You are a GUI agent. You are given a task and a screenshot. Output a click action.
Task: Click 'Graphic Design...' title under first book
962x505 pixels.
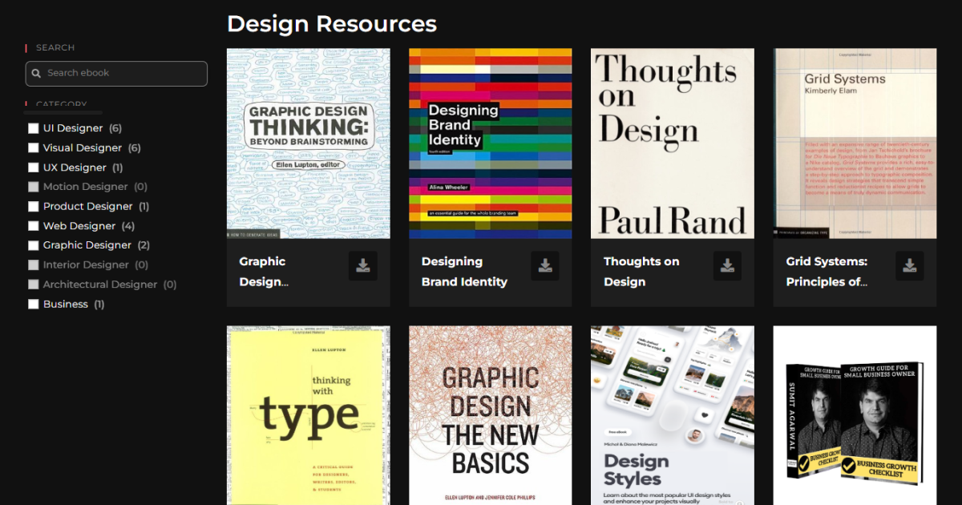pos(264,272)
